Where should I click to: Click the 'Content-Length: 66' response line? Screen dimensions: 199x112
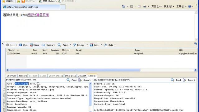[x=106, y=96]
